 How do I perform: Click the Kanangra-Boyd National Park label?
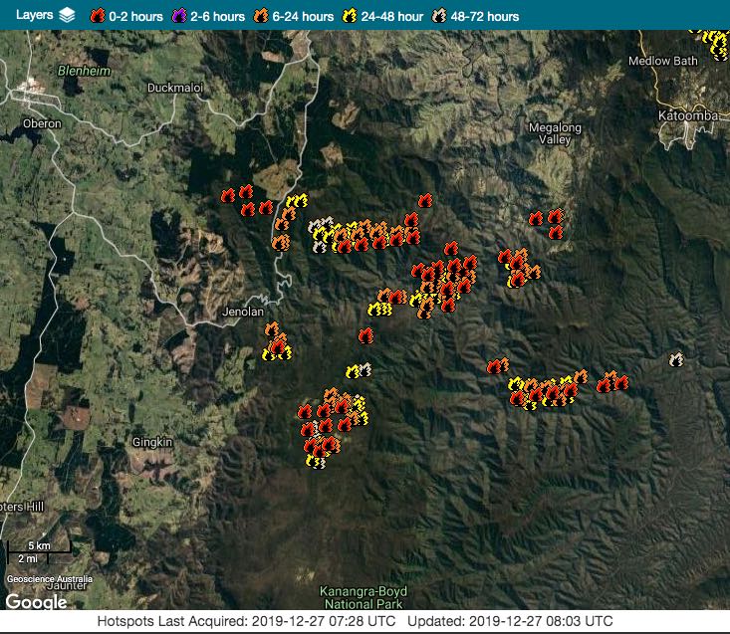pyautogui.click(x=364, y=598)
